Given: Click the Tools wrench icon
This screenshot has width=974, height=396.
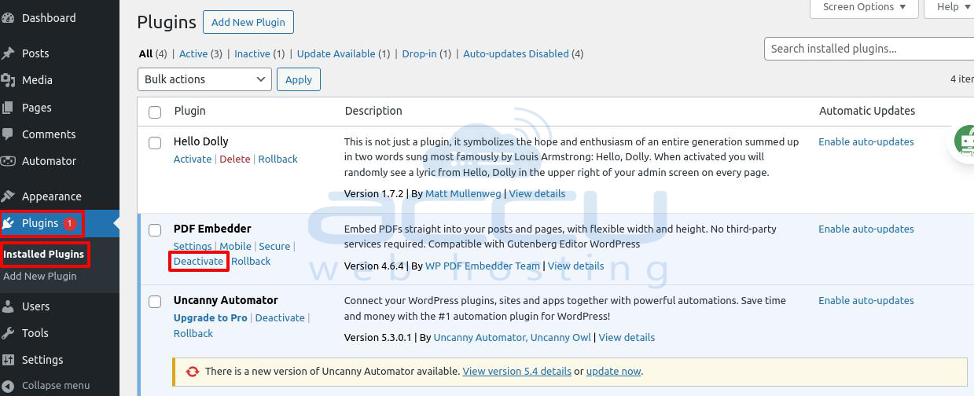Looking at the screenshot, I should pyautogui.click(x=8, y=333).
